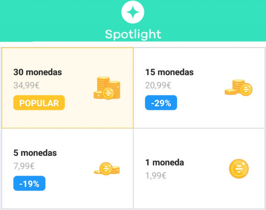Click the Spotlight title text
Viewport: 266px width, 210px height.
pos(133,34)
